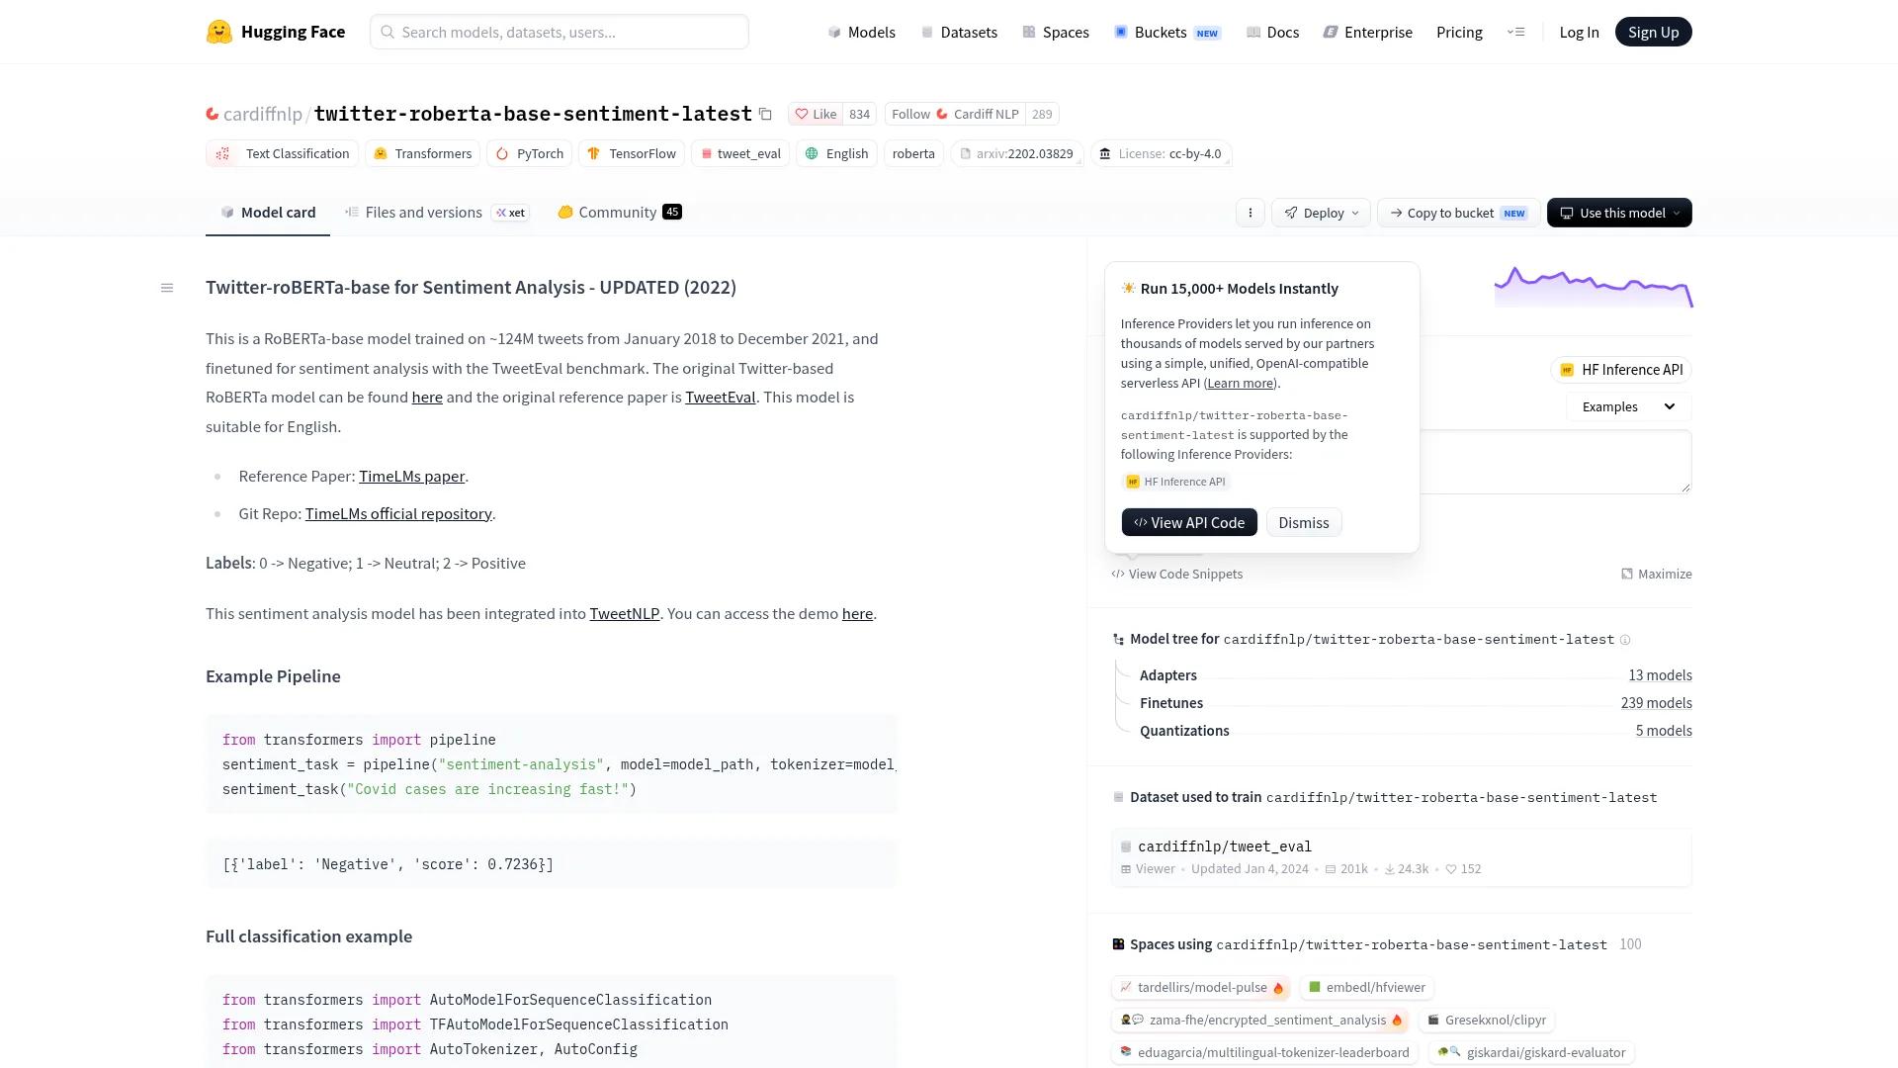The width and height of the screenshot is (1898, 1068).
Task: Click the Maximize widget icon
Action: pos(1657,574)
